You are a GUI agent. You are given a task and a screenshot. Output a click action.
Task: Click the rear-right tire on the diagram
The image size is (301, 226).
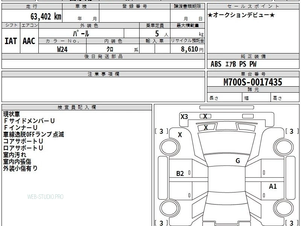click(x=284, y=208)
